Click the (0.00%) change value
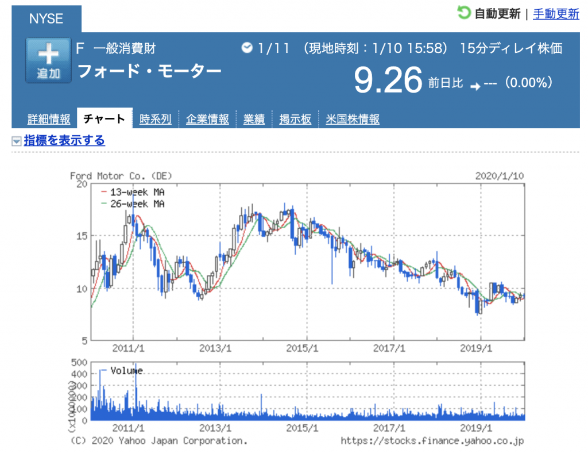The height and width of the screenshot is (453, 588). [529, 83]
